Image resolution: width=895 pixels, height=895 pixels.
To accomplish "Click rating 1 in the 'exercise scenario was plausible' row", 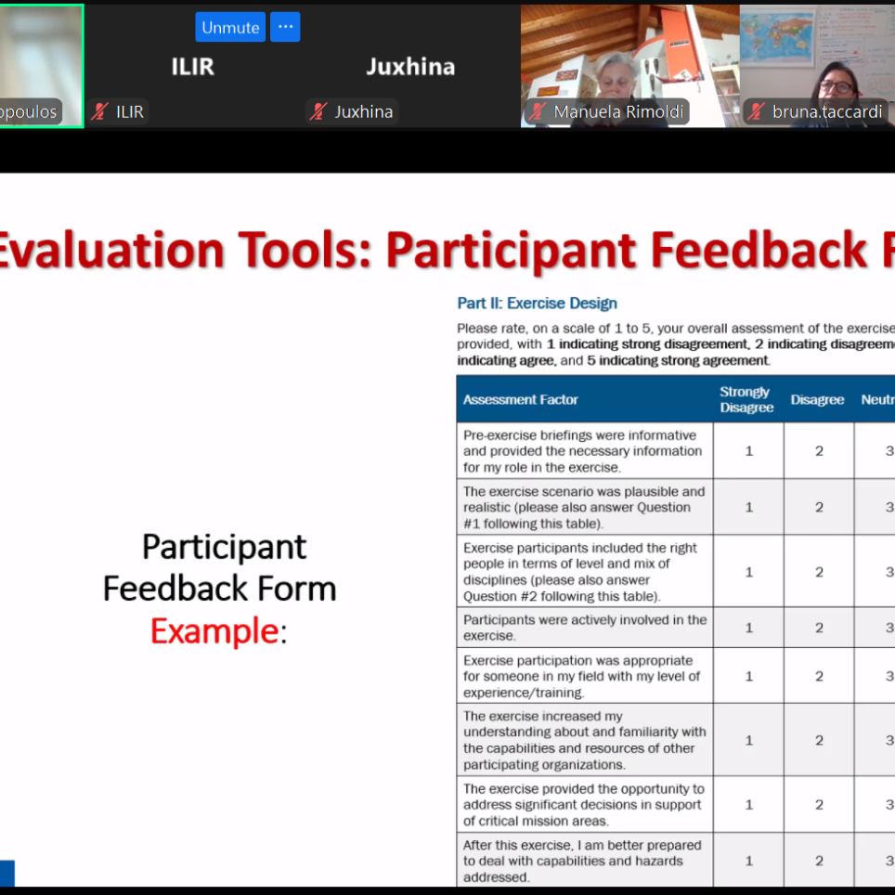I will 749,508.
